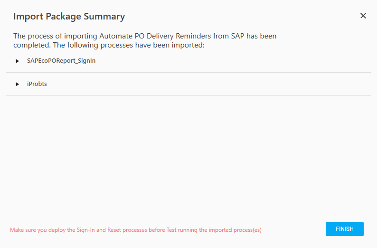Select the iProbts process name

click(x=37, y=84)
